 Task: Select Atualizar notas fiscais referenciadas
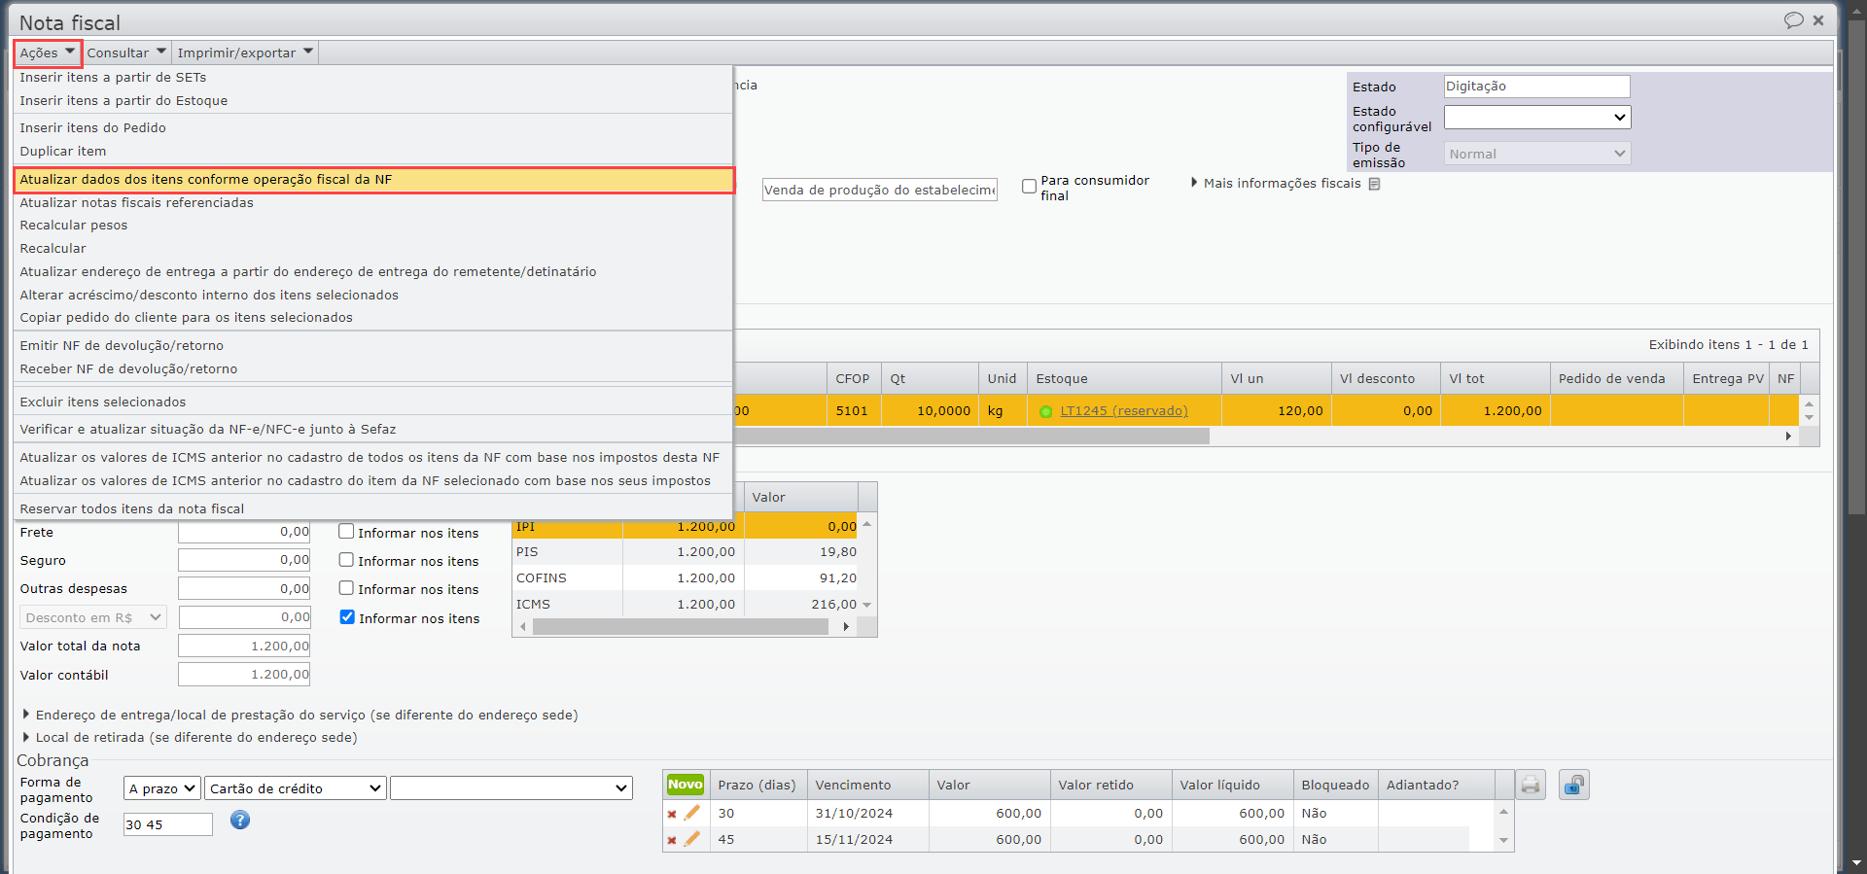point(373,203)
